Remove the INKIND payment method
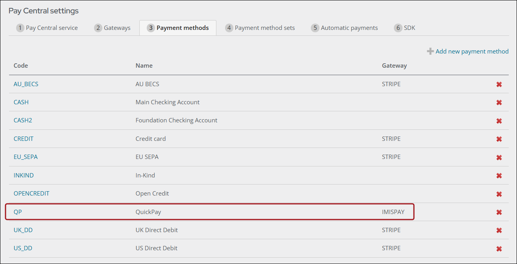The image size is (517, 264). click(x=499, y=175)
